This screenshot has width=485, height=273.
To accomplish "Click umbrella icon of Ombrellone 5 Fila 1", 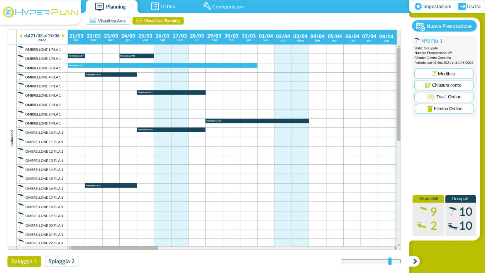I will (x=21, y=86).
